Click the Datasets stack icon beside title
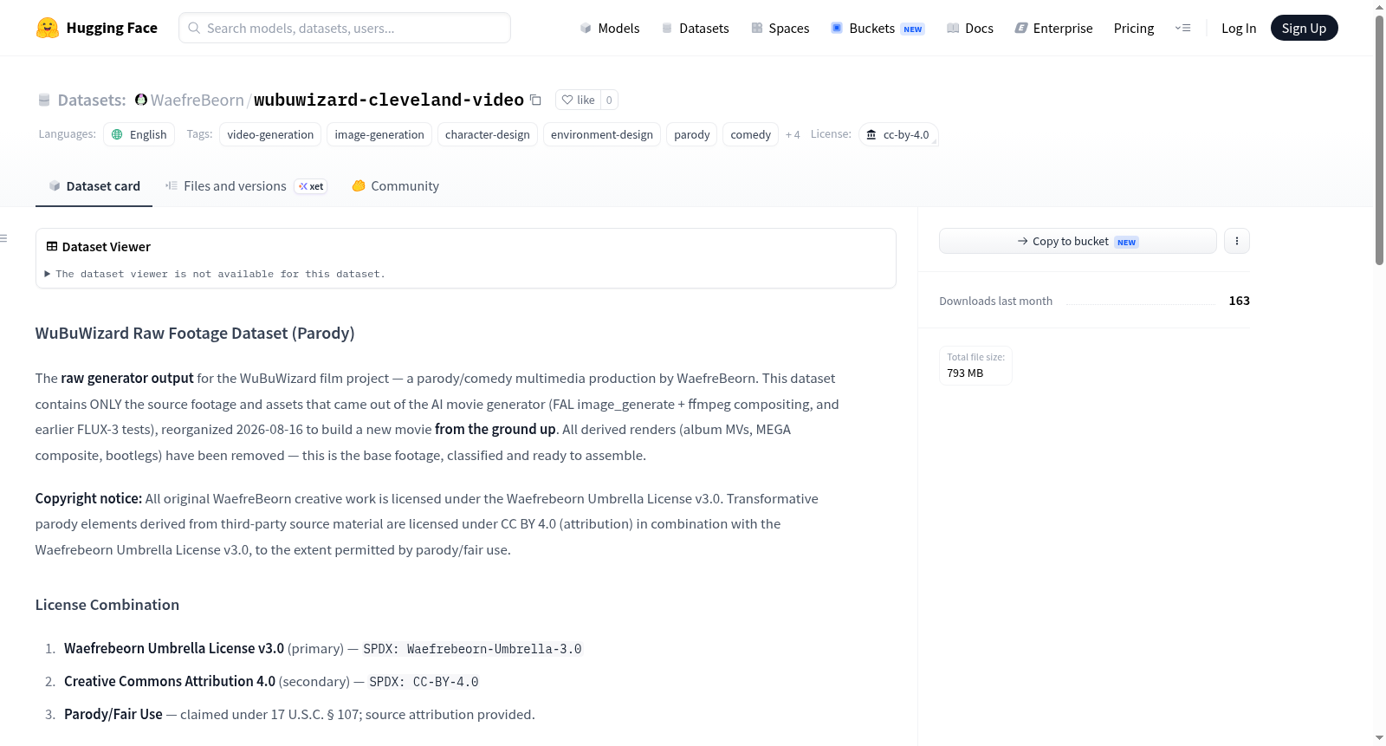This screenshot has height=746, width=1386. pyautogui.click(x=44, y=101)
